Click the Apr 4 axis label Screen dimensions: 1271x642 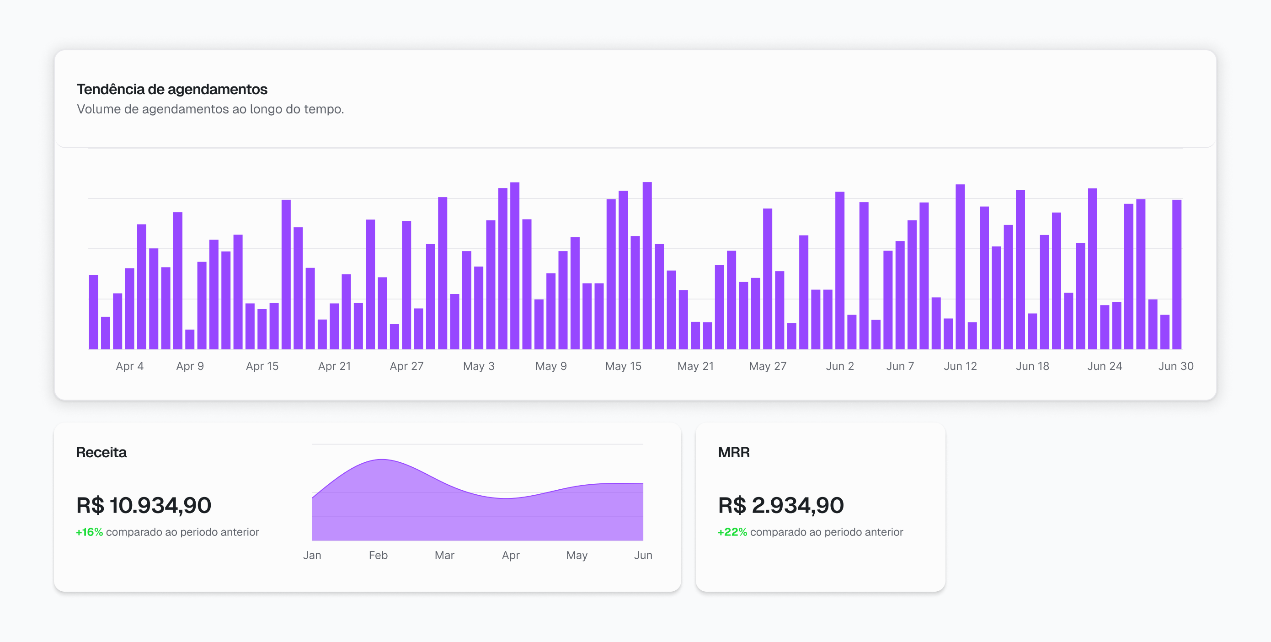coord(129,366)
